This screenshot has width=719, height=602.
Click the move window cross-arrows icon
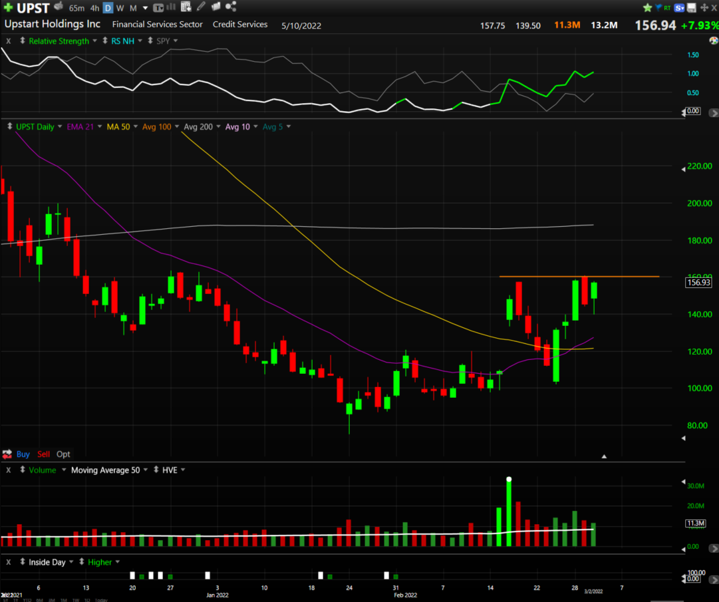(704, 8)
